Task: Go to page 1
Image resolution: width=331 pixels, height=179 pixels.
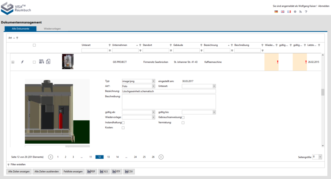Action: (x=58, y=157)
